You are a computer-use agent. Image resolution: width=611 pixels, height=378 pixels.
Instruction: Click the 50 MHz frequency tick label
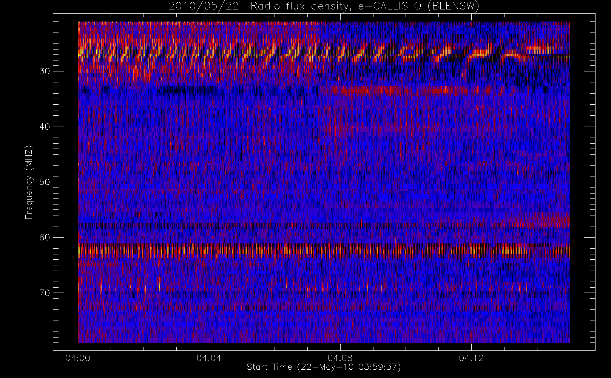coord(45,182)
